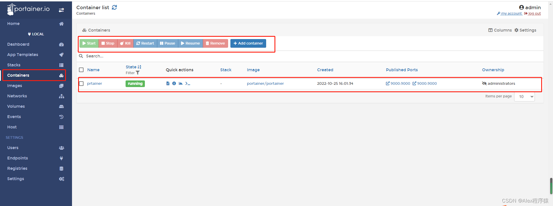This screenshot has height=206, width=553.
Task: Click the page vertical scrollbar
Action: (551, 186)
